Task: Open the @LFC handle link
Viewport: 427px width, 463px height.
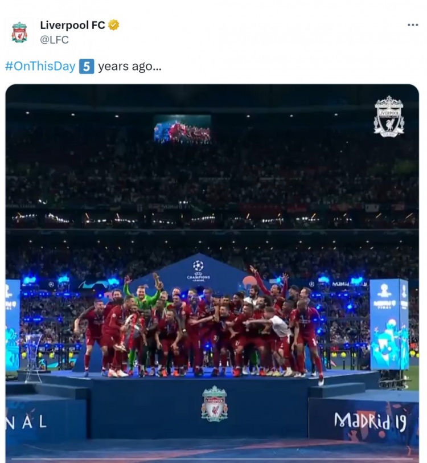Action: point(54,39)
